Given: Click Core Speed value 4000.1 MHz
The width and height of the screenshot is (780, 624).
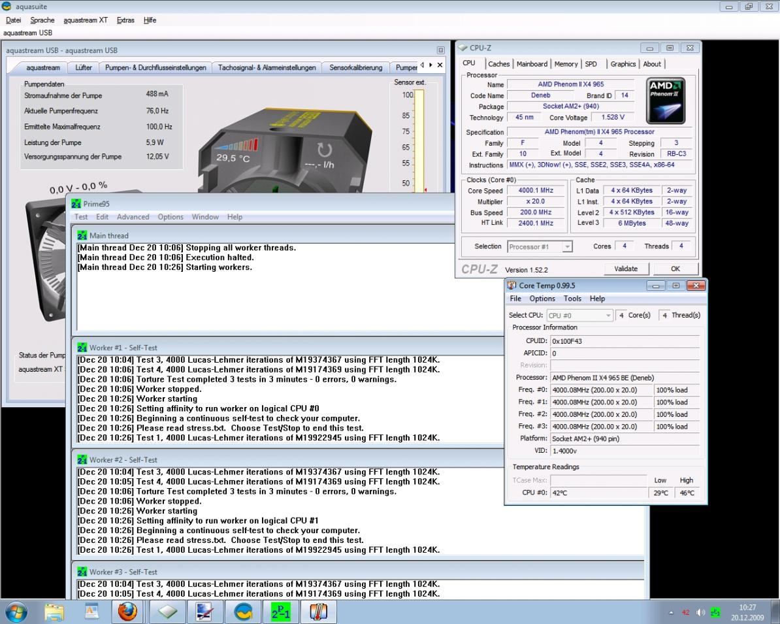Looking at the screenshot, I should click(536, 190).
